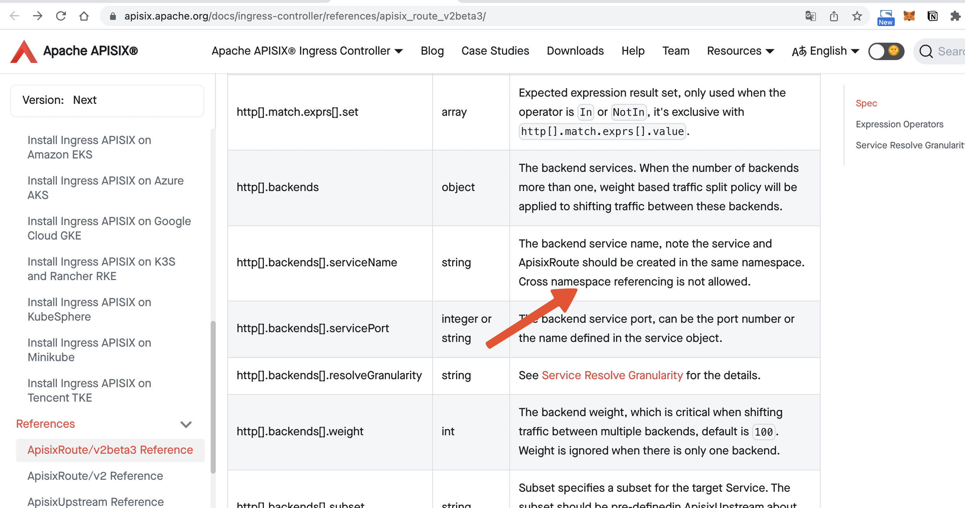Click the browser home icon
965x508 pixels.
[84, 16]
